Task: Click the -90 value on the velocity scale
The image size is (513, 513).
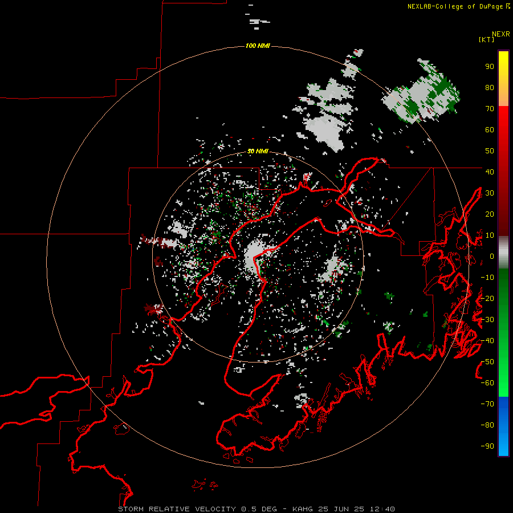Action: coord(487,446)
